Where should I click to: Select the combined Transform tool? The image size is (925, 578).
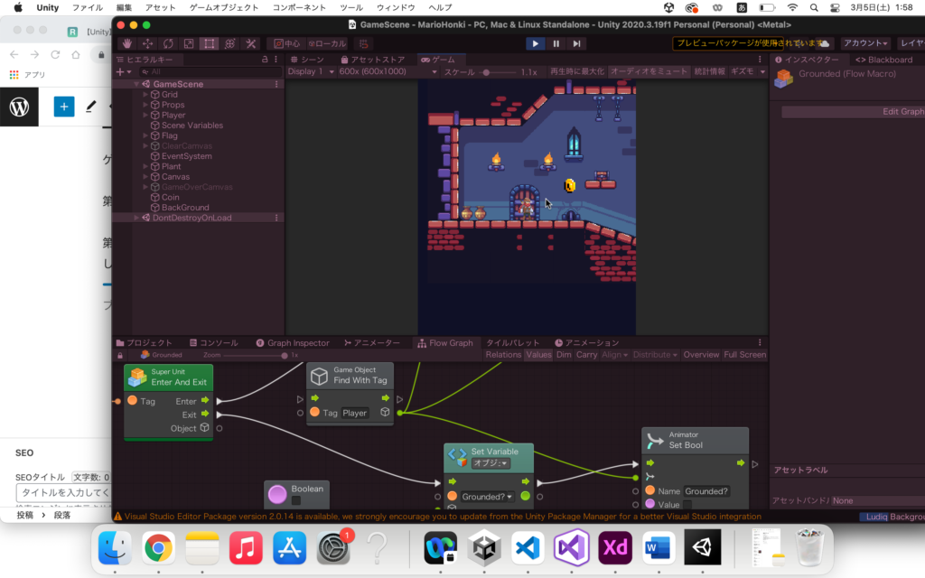[230, 43]
